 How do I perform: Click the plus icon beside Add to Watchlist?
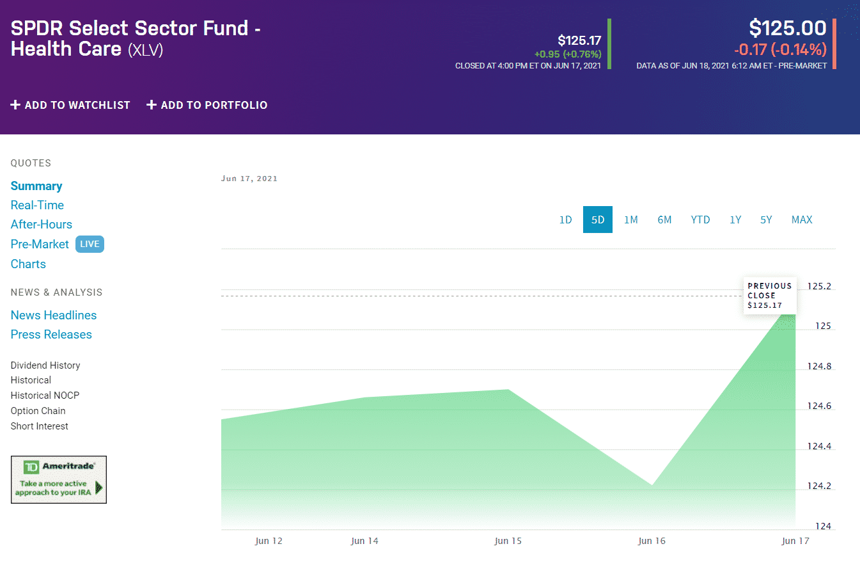tap(15, 104)
